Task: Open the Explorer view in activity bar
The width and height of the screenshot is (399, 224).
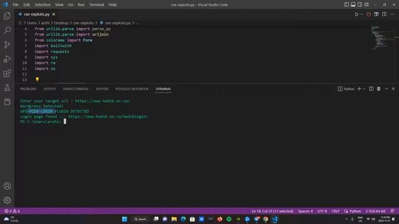Action: click(7, 16)
